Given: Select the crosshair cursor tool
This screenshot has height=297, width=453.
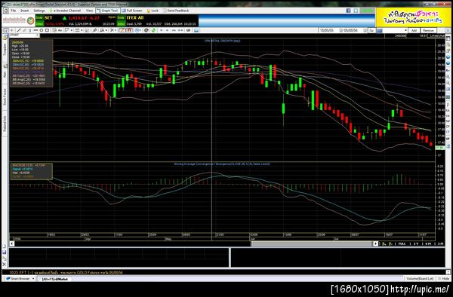Looking at the screenshot, I should click(x=12, y=30).
